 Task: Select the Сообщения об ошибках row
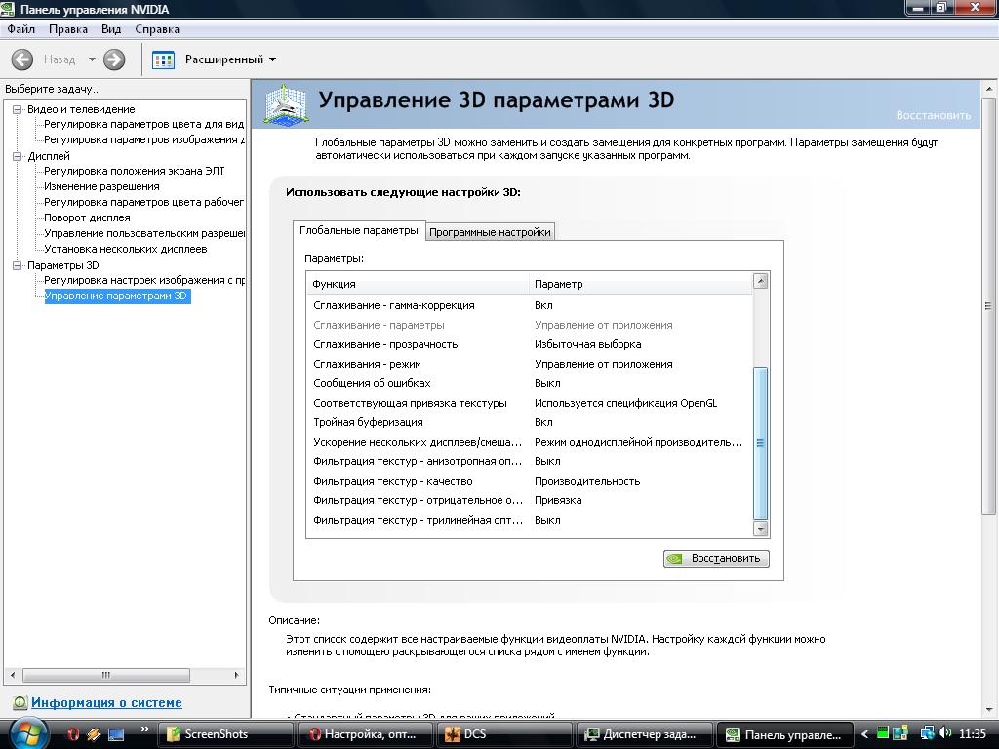tap(530, 383)
